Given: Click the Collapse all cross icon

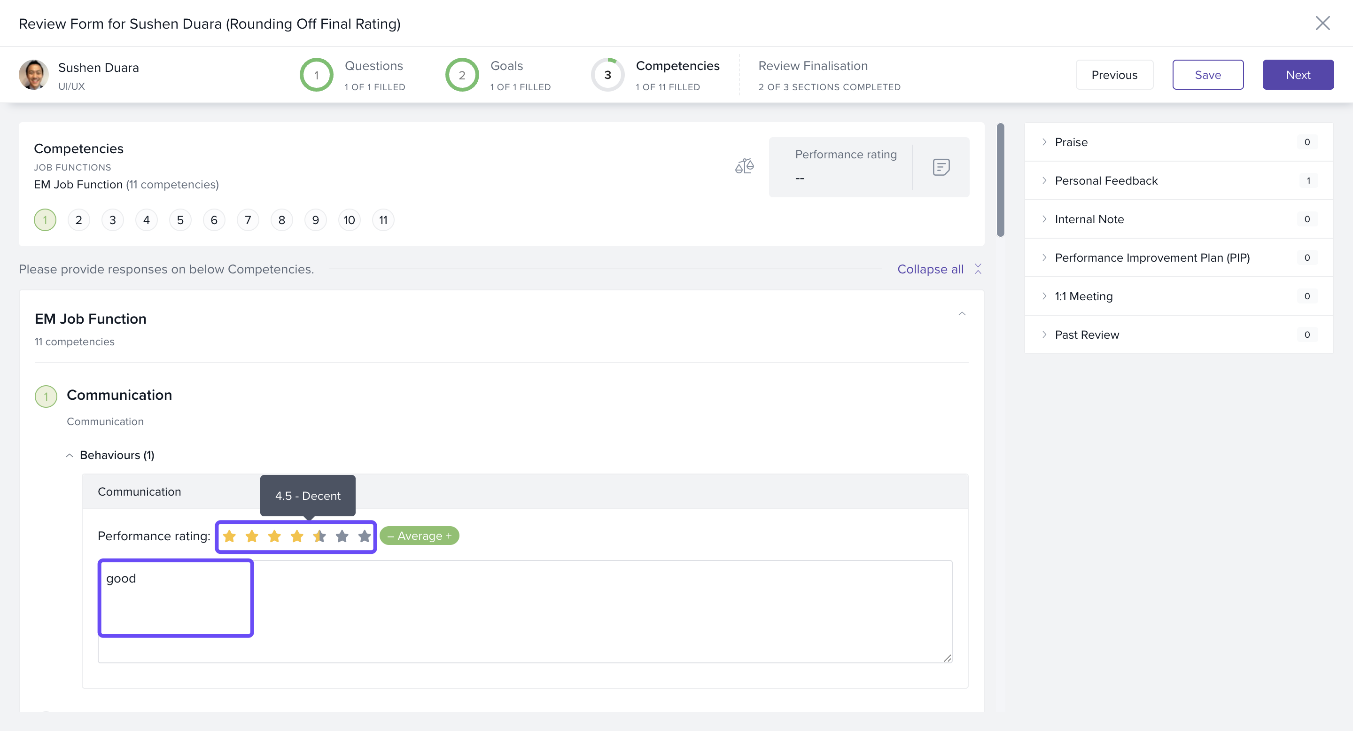Looking at the screenshot, I should tap(978, 269).
